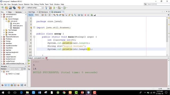Screen dimensions: 170x95
Task: Click the Profile Project toolbar icon
Action: [x=64, y=8]
